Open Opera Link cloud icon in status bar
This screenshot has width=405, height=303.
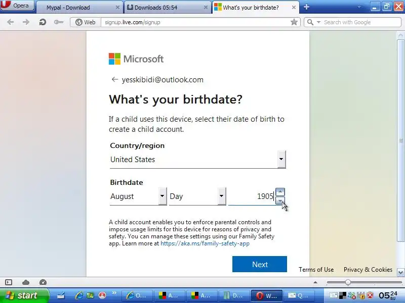pos(26,282)
